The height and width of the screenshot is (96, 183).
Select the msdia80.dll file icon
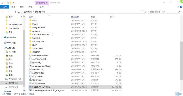[x=30, y=69]
